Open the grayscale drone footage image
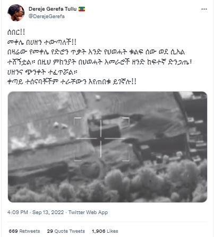The image size is (214, 237). click(107, 147)
